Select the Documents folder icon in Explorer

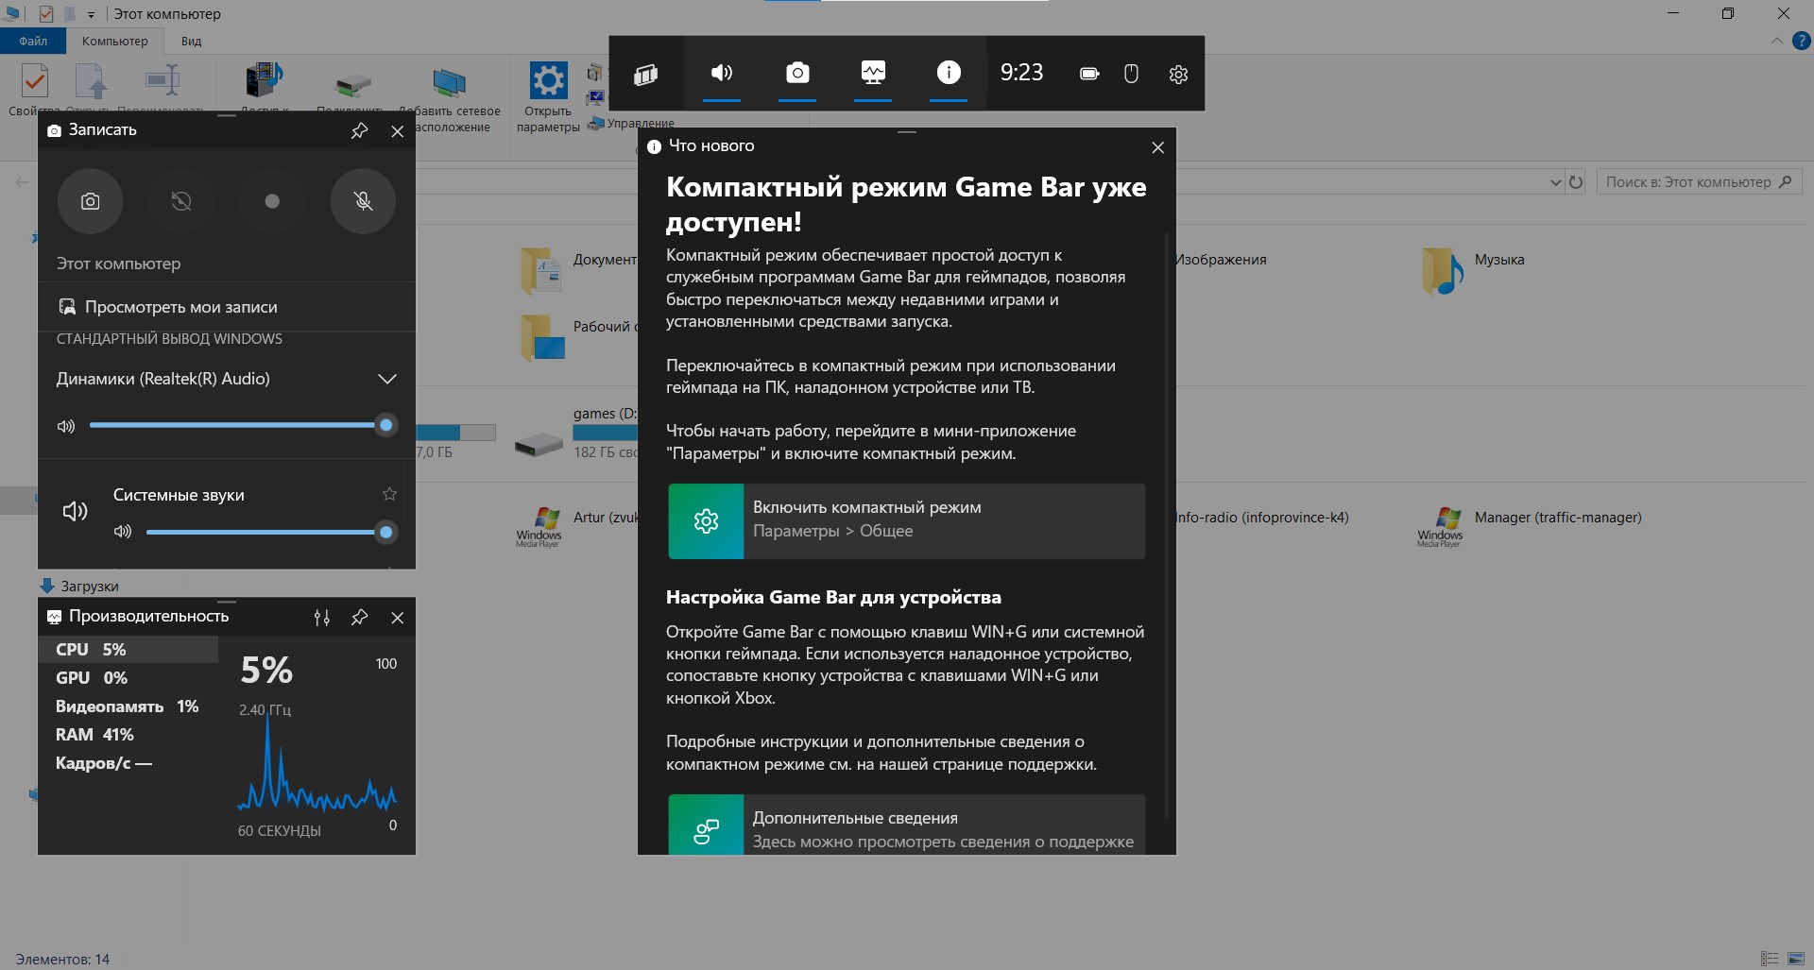point(541,270)
